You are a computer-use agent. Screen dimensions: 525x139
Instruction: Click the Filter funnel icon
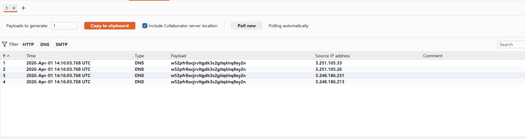(4, 44)
